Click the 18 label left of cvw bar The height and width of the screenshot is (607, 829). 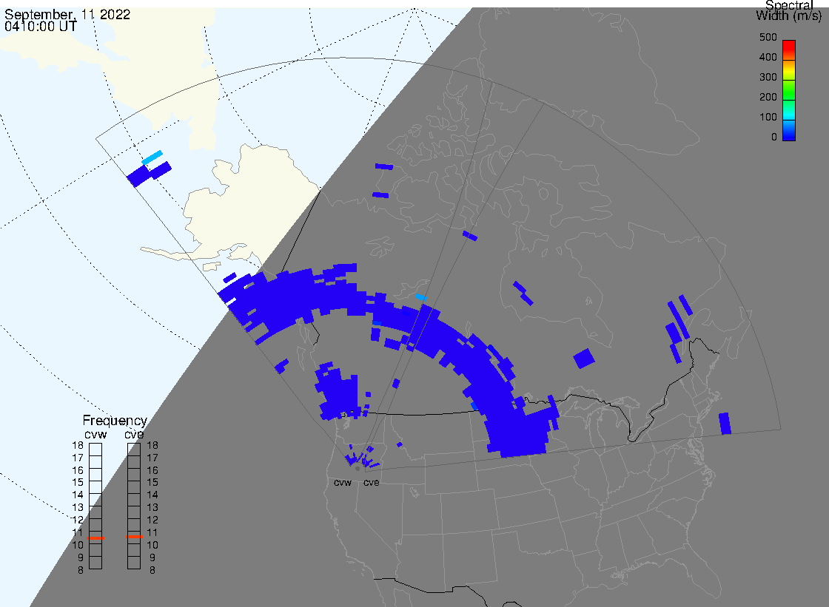pos(78,445)
